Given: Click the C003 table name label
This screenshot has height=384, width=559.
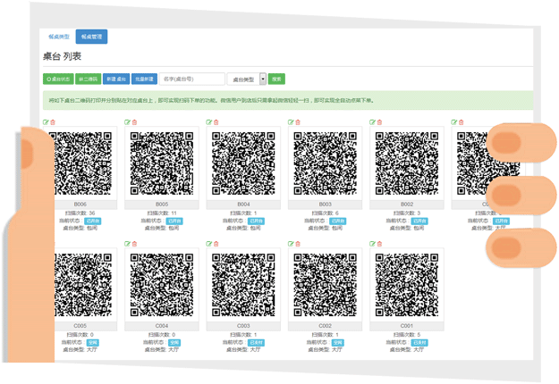Looking at the screenshot, I should pyautogui.click(x=243, y=326).
